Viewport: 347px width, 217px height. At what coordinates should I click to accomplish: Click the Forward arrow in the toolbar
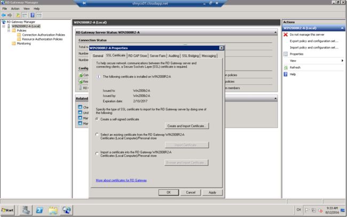(x=10, y=15)
